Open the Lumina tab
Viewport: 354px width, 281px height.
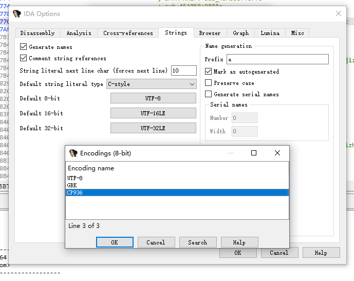point(270,33)
